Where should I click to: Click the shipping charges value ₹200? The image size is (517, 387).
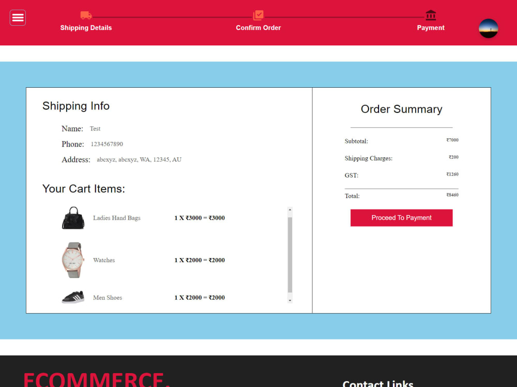(x=453, y=157)
